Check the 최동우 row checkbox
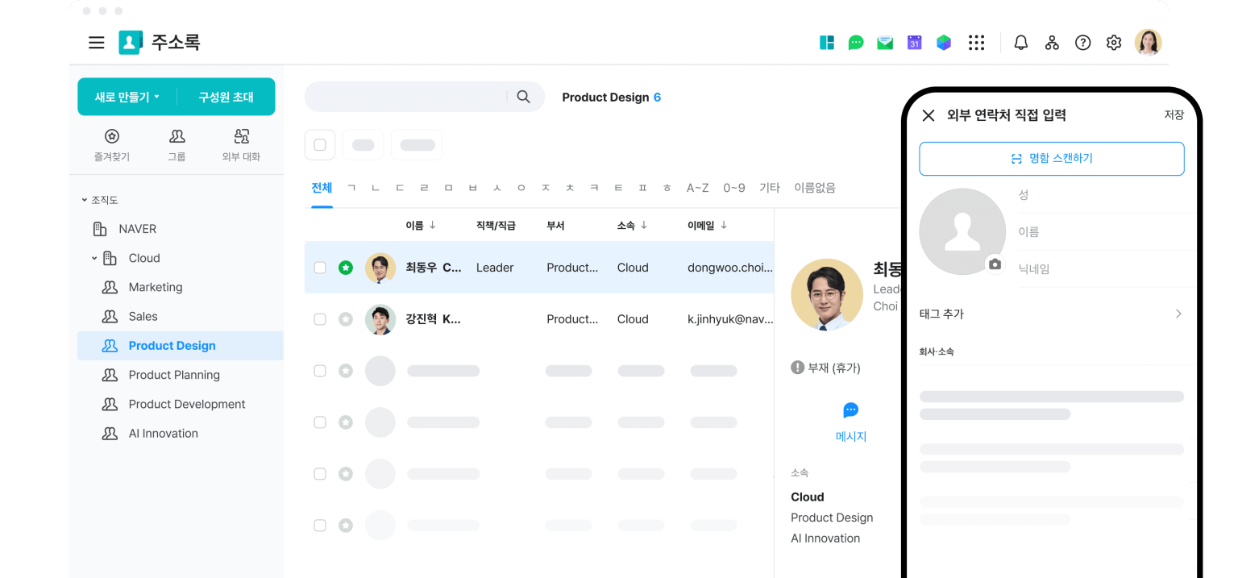 tap(320, 268)
